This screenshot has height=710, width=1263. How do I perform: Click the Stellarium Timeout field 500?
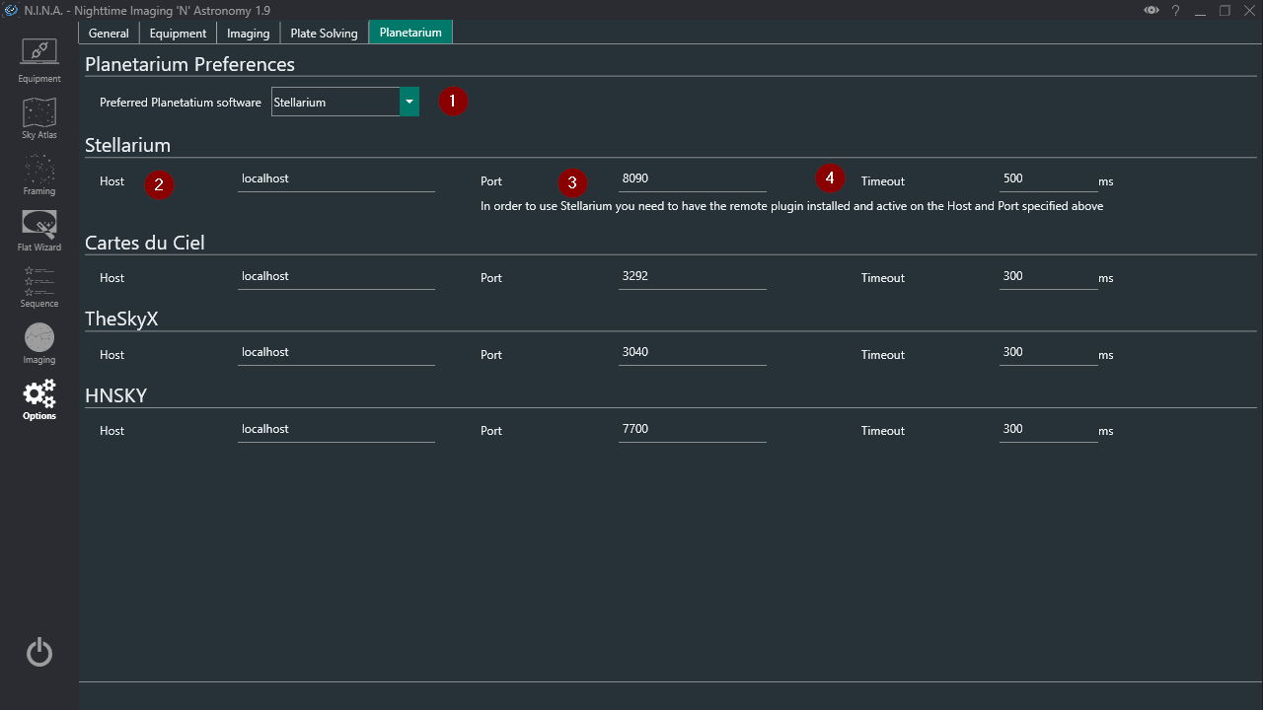point(1049,179)
